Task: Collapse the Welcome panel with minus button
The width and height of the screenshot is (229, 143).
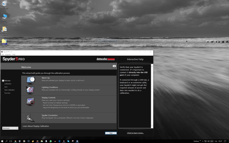Action: click(114, 66)
